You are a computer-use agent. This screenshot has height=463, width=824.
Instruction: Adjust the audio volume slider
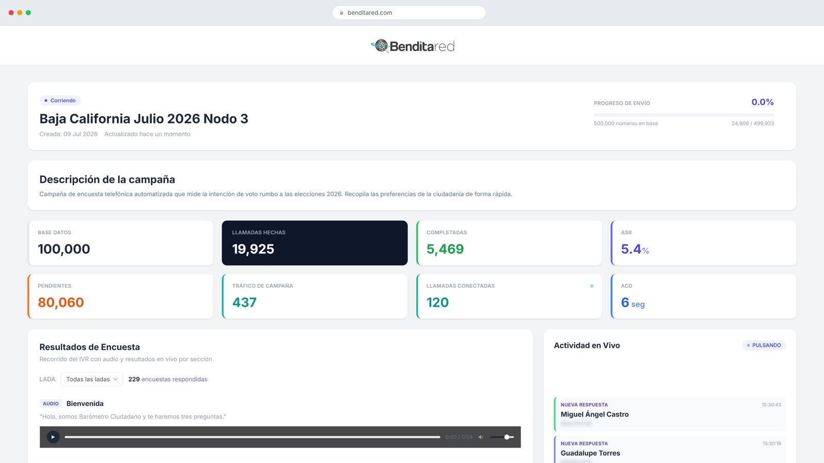click(502, 437)
